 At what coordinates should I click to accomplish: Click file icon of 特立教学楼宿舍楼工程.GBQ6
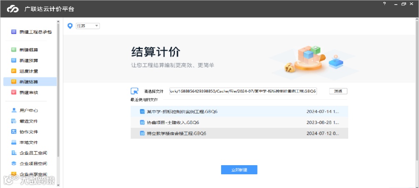(142, 133)
